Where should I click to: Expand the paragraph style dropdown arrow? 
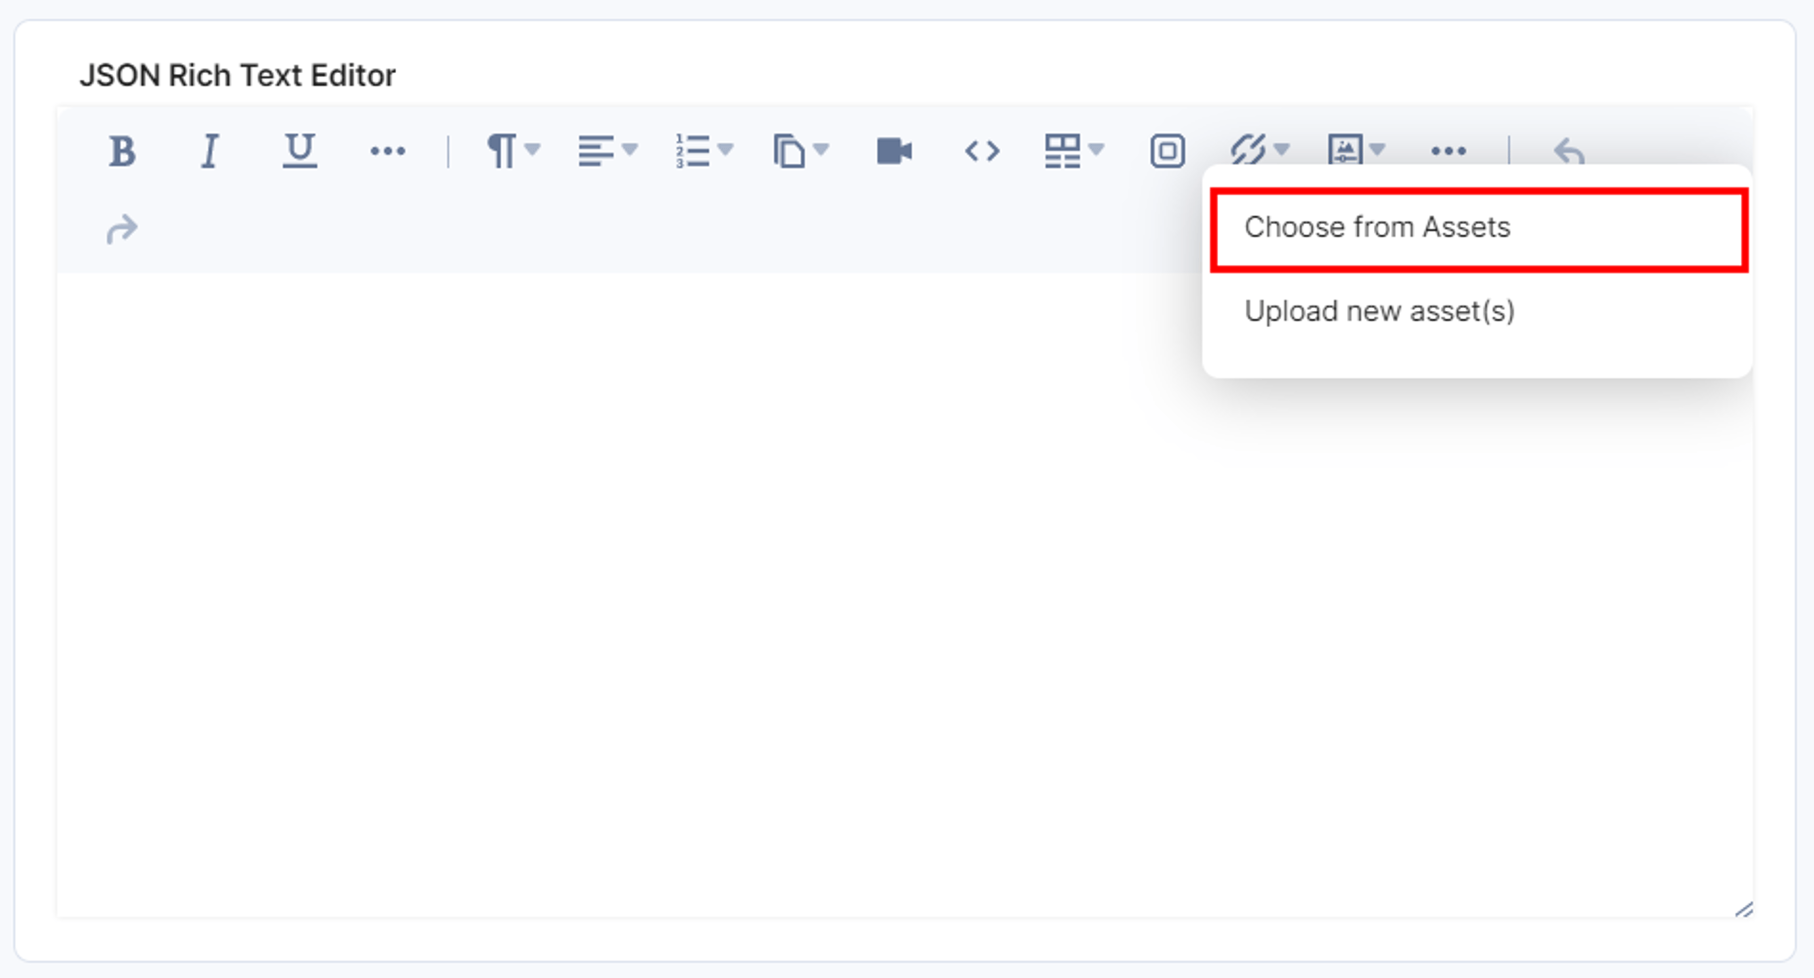tap(533, 149)
